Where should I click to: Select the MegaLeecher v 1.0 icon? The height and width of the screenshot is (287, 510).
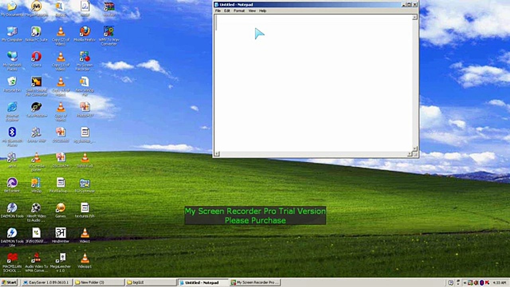(x=61, y=262)
